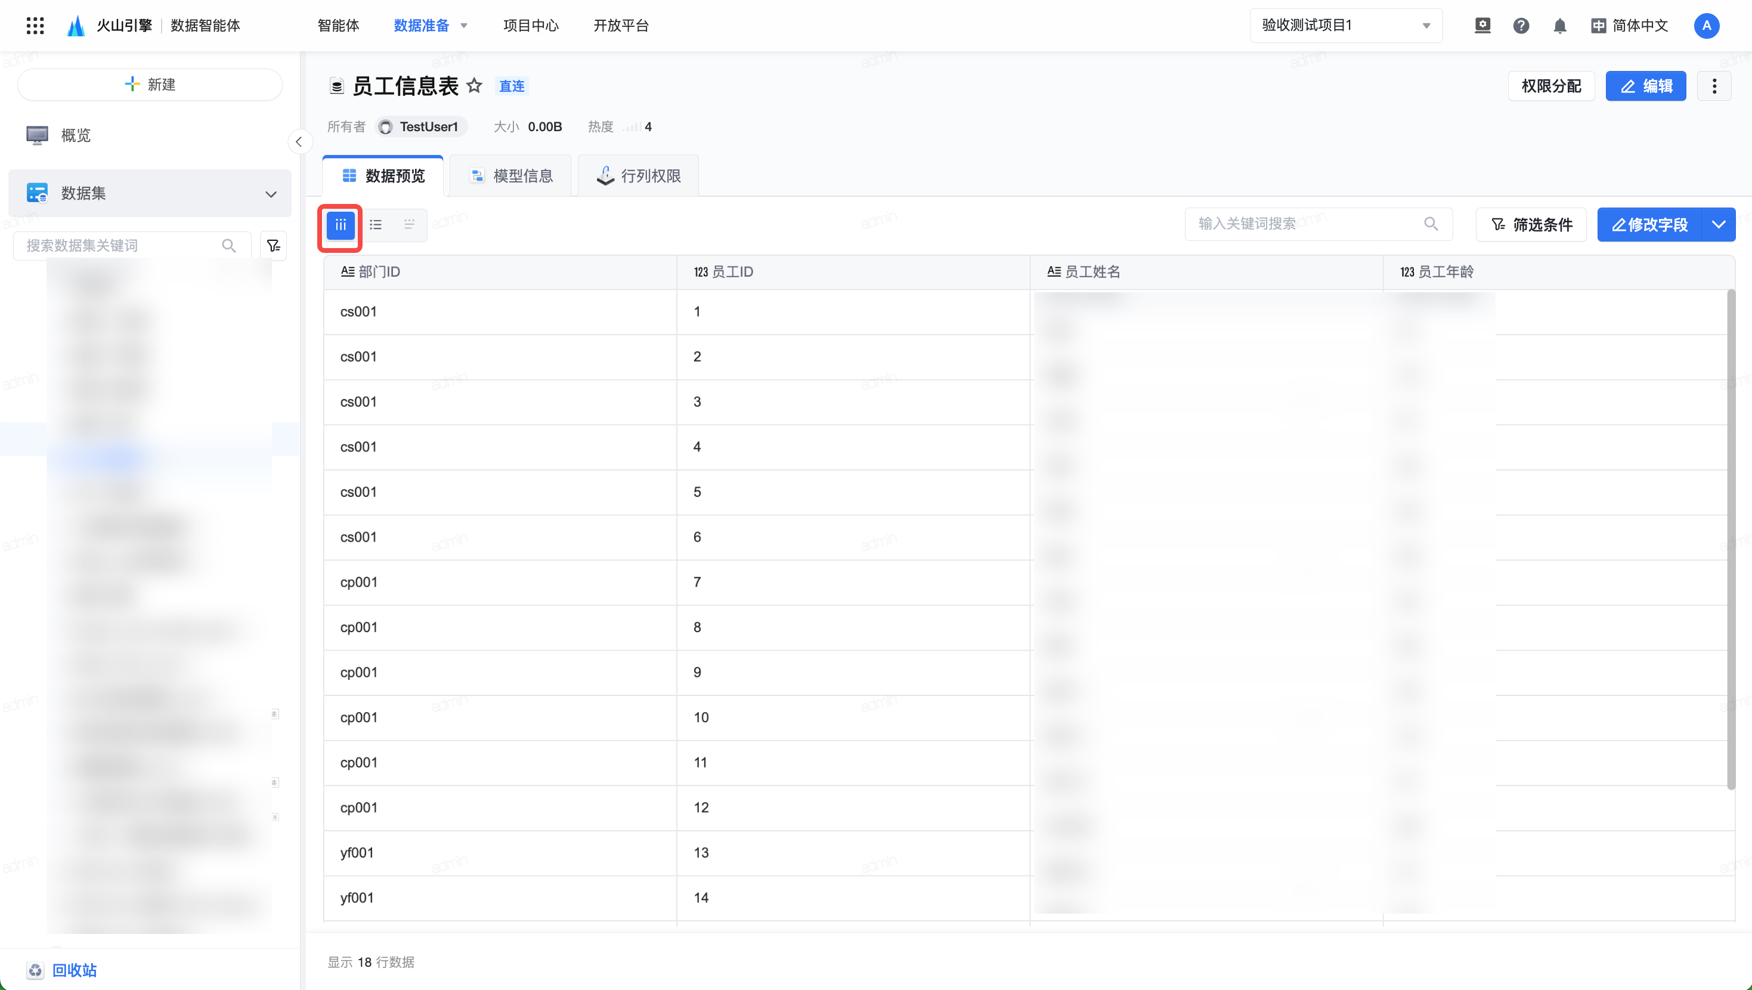Click the dataset filter funnel icon in sidebar
Screen dimensions: 1752x990
point(273,246)
